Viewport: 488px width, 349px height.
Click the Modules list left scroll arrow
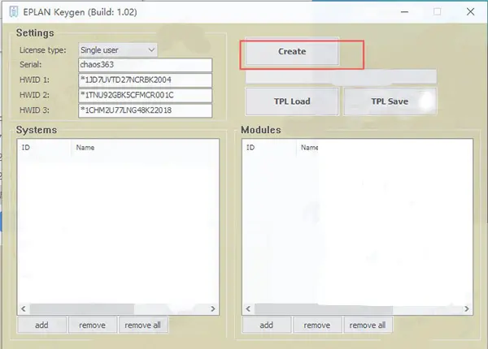point(247,309)
